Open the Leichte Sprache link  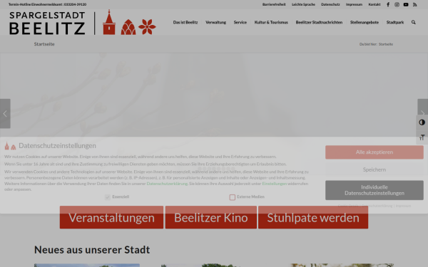pyautogui.click(x=303, y=5)
